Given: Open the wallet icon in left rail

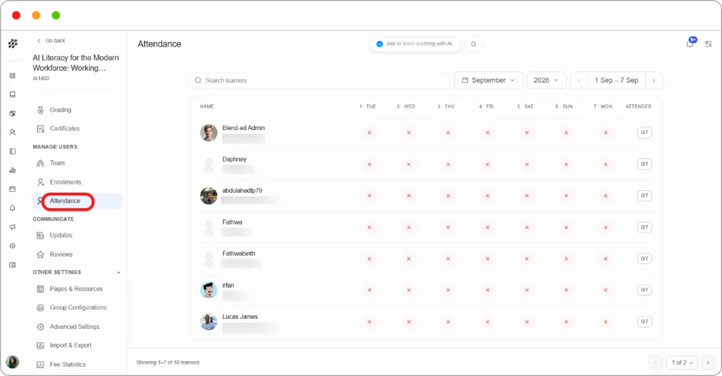Looking at the screenshot, I should click(12, 265).
